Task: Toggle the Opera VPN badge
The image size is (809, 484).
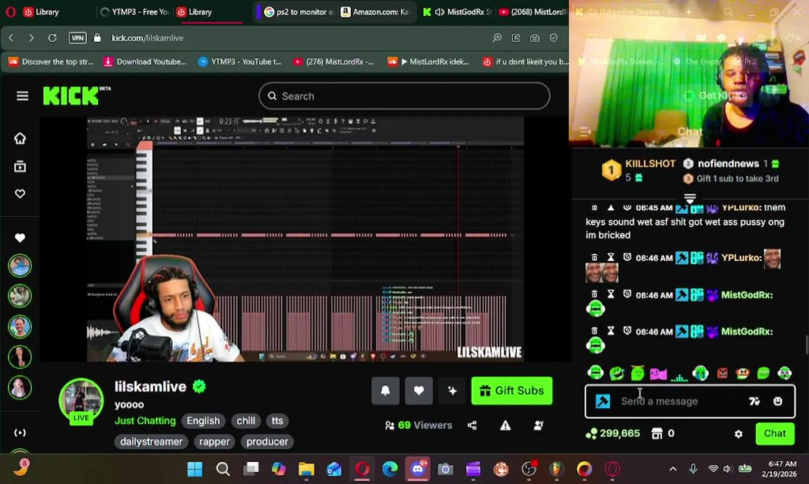Action: click(x=77, y=38)
